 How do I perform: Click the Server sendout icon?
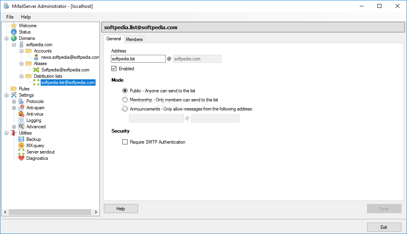point(21,152)
